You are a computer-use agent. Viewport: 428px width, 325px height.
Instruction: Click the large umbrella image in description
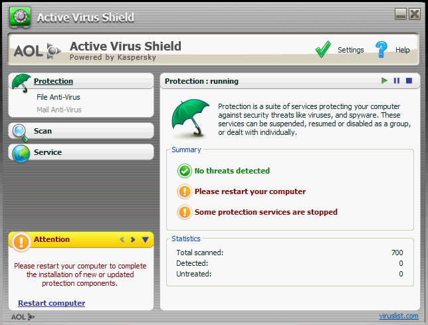(x=190, y=118)
